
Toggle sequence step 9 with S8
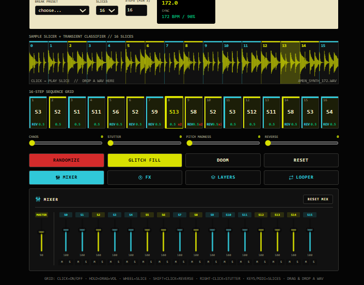tap(194, 113)
